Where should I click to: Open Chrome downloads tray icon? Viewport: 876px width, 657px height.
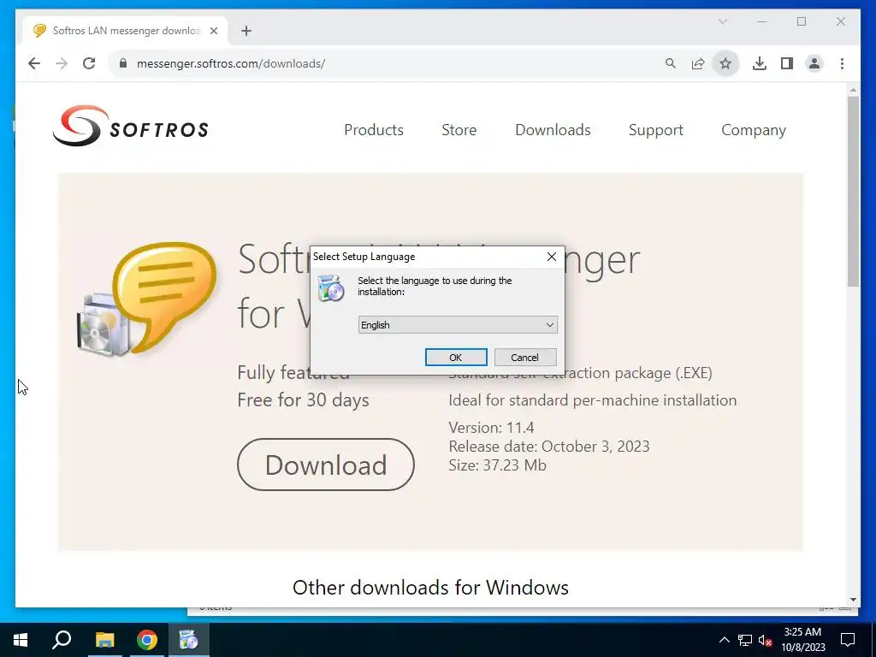[x=760, y=63]
